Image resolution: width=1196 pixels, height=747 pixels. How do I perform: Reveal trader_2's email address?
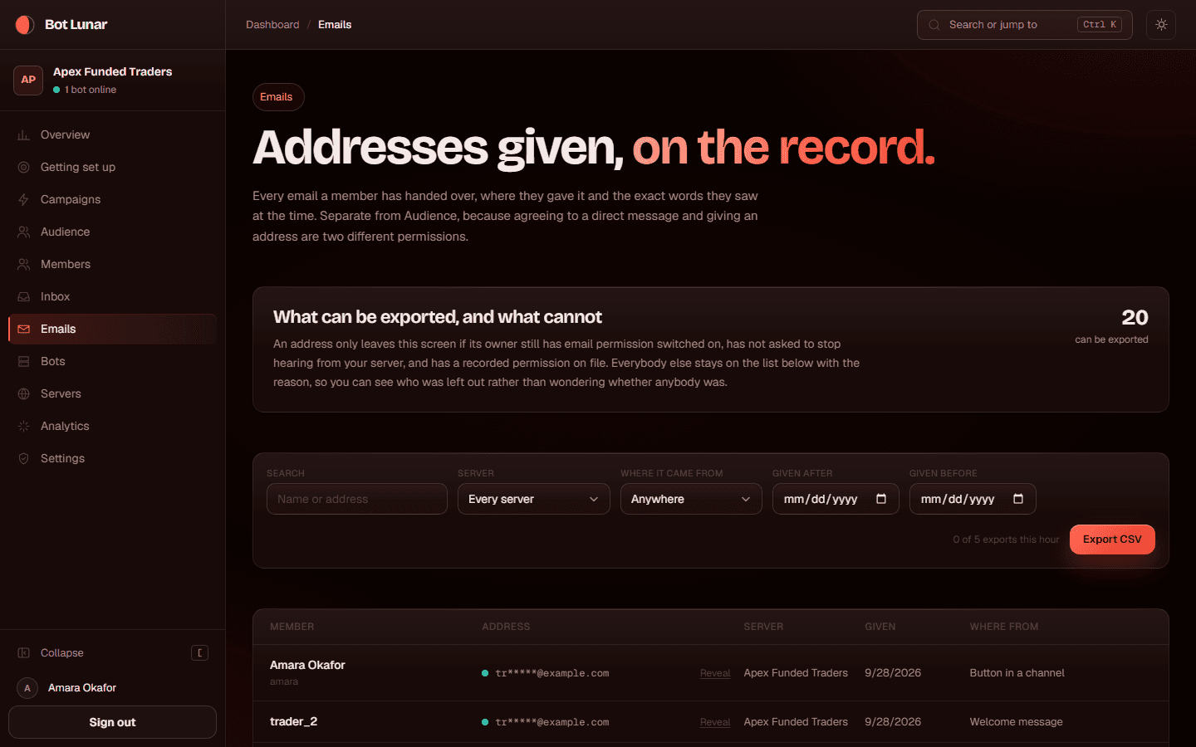click(715, 722)
